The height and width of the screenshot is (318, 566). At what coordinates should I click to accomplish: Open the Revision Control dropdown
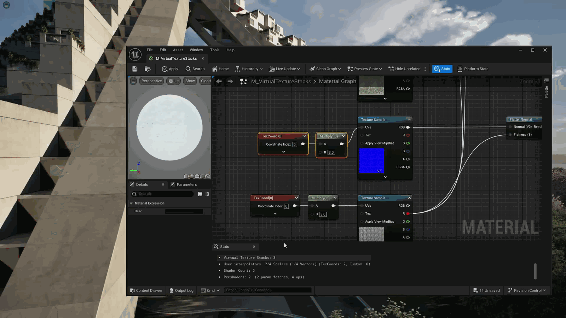[527, 290]
